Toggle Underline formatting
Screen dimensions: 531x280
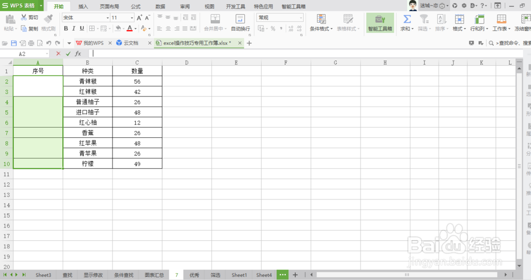[82, 29]
